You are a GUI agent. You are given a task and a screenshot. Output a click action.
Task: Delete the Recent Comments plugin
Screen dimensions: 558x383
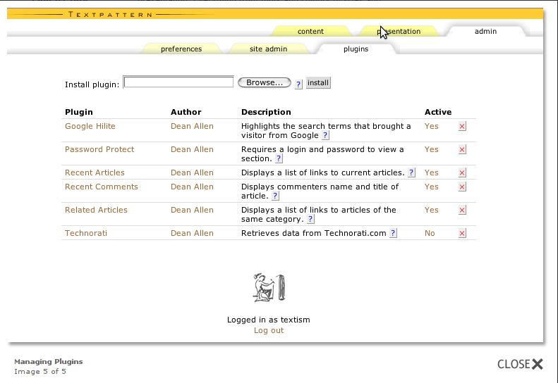(x=462, y=187)
